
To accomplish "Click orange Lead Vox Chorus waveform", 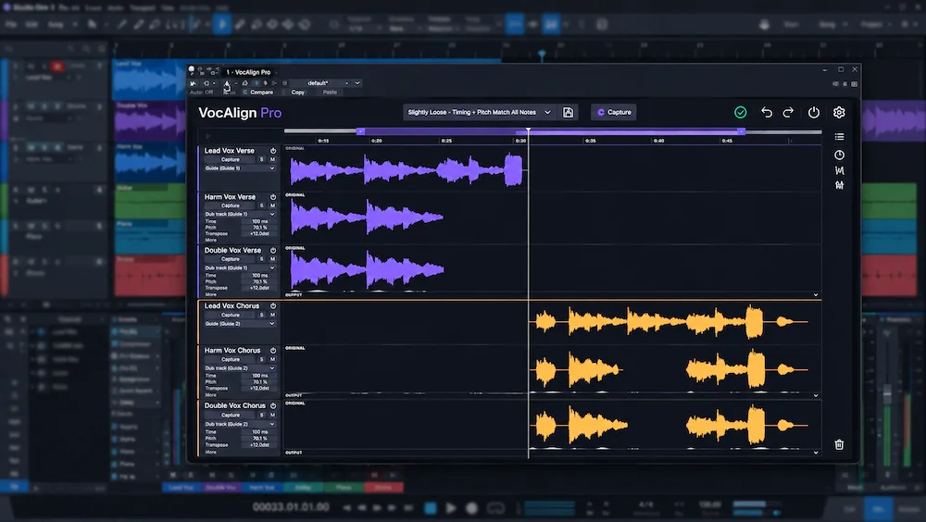I will tap(669, 322).
